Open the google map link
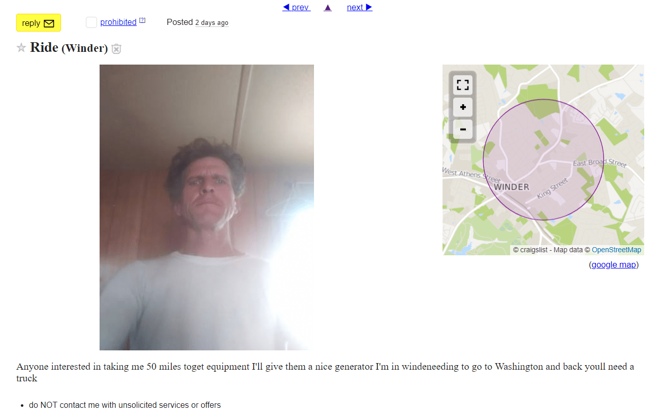662x418 pixels. pyautogui.click(x=614, y=264)
